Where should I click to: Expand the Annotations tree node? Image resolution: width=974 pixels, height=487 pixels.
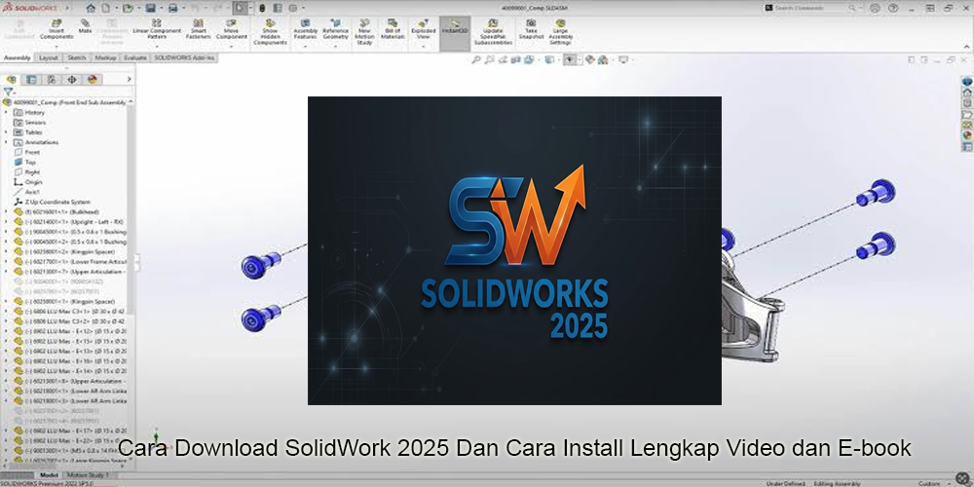tap(6, 142)
